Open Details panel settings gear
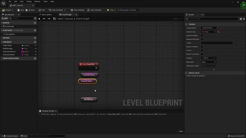 [244, 19]
